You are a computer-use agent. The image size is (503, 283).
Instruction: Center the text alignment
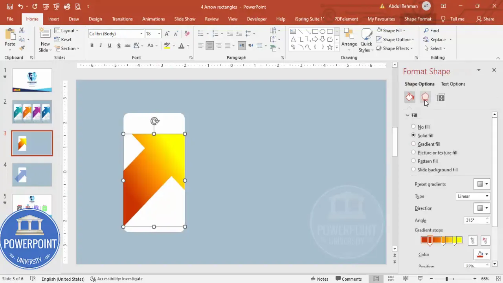point(209,46)
